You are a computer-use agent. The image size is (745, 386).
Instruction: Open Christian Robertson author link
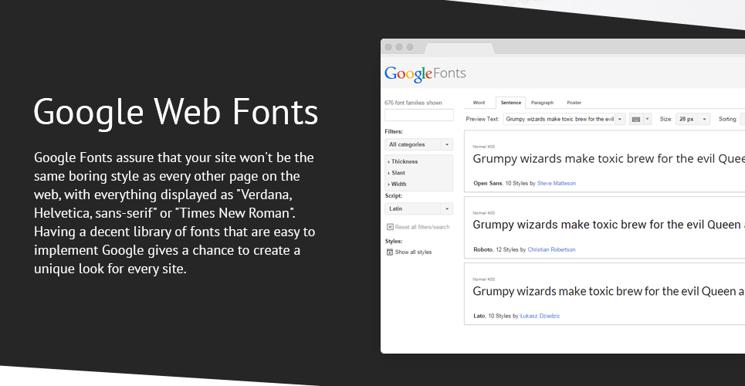pos(551,249)
